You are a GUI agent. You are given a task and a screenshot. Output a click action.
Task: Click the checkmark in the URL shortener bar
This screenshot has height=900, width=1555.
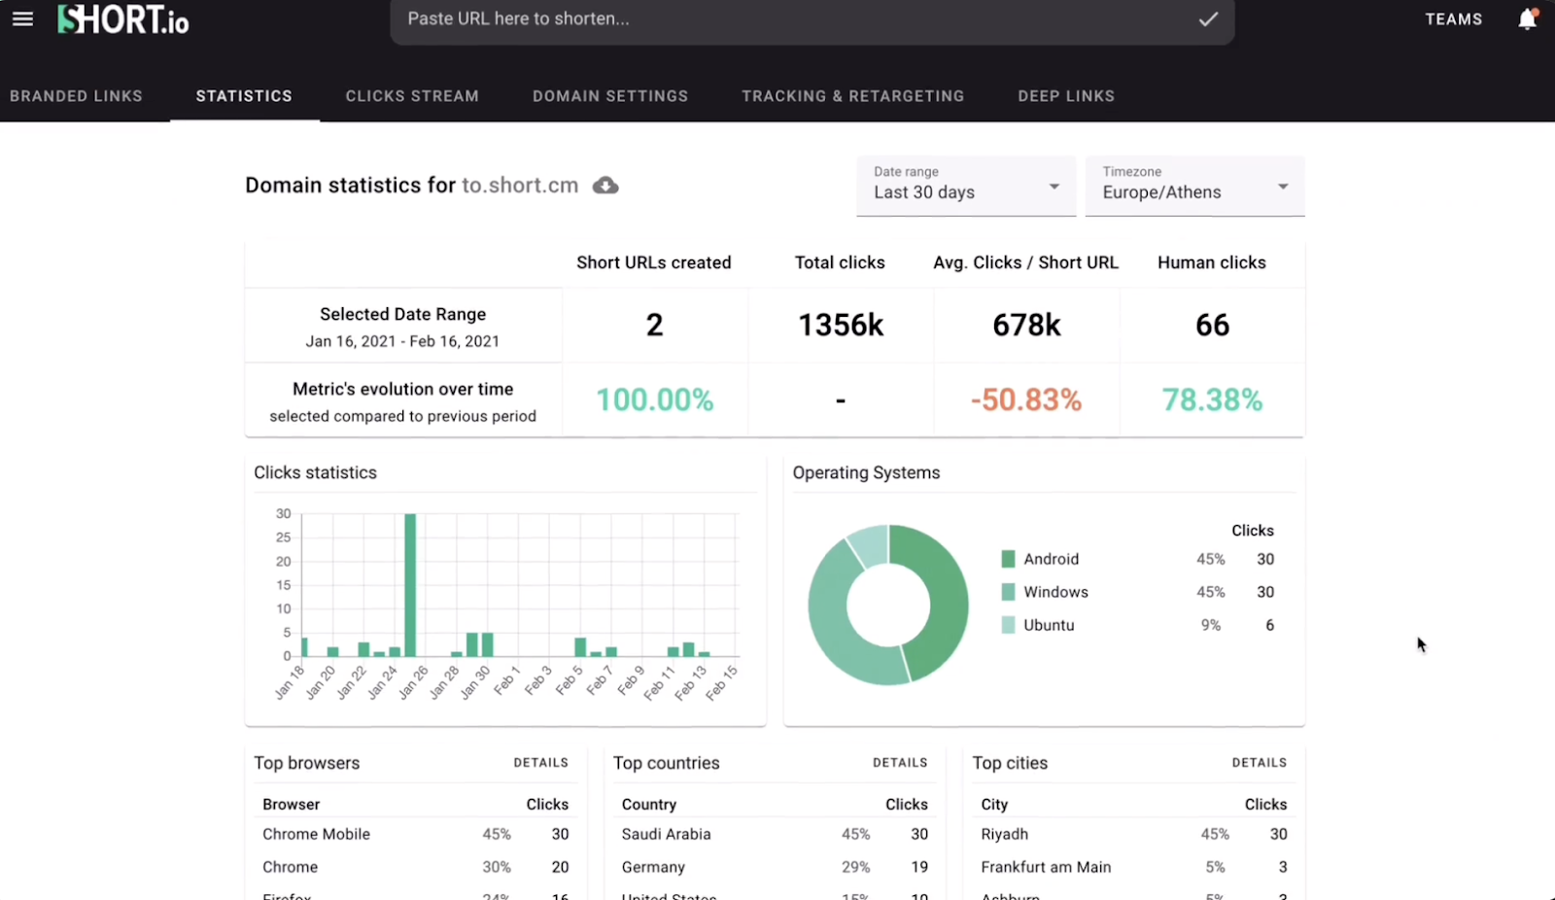(x=1208, y=17)
